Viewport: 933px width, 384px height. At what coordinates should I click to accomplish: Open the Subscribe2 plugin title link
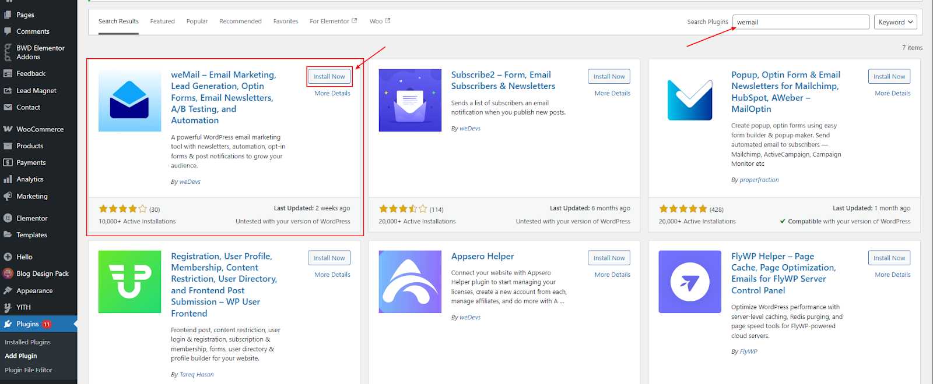tap(503, 80)
